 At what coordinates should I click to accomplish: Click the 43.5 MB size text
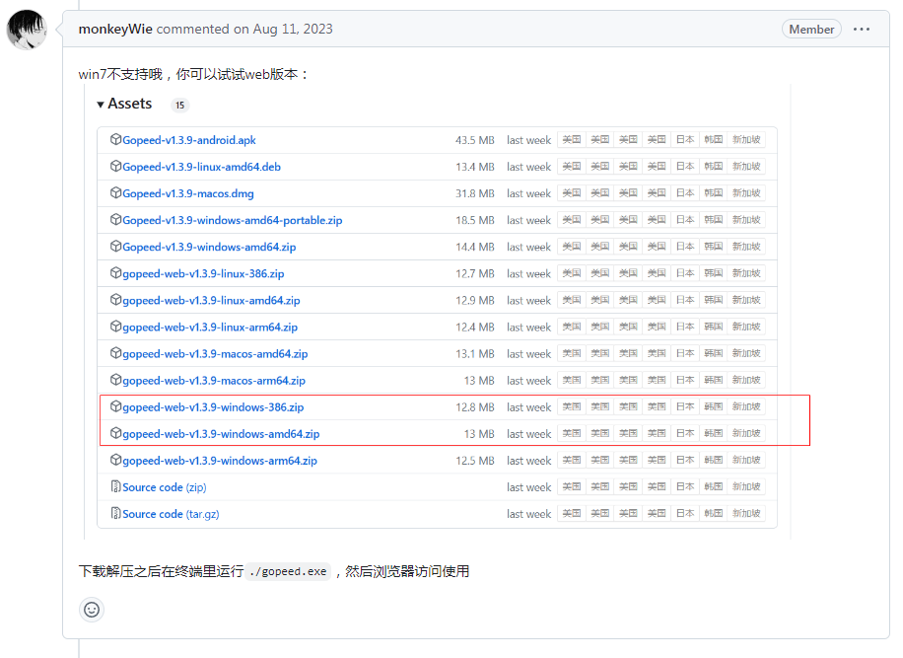click(x=474, y=140)
